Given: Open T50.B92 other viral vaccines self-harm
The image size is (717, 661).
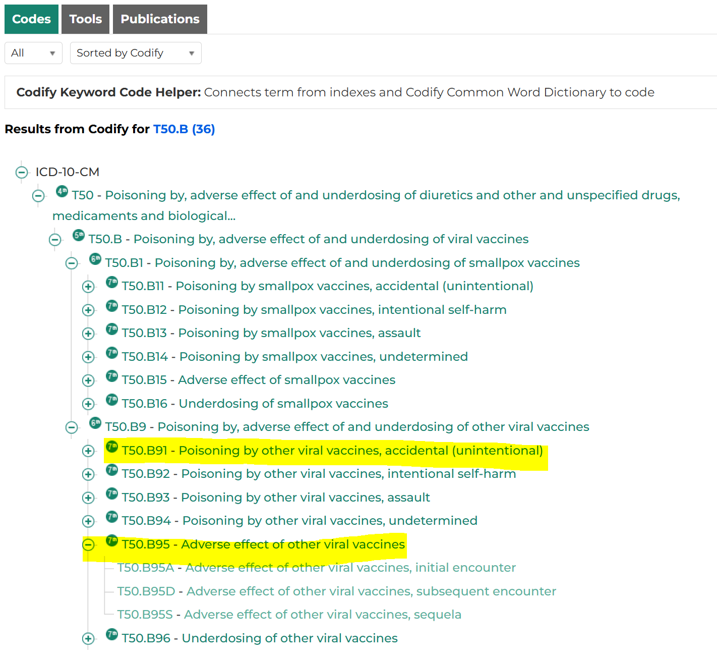Looking at the screenshot, I should point(319,474).
